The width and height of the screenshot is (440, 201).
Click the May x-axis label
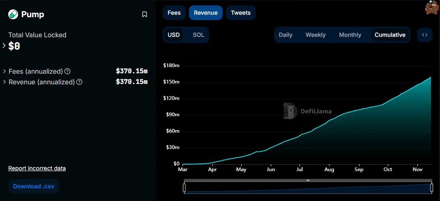click(241, 170)
